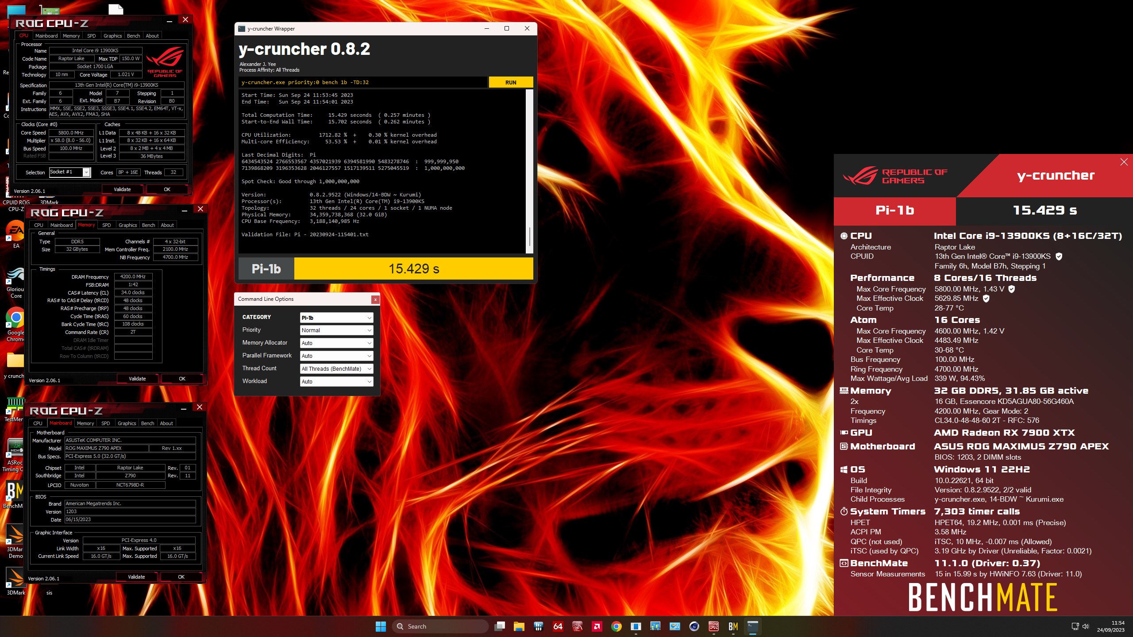Click the verified shield next to CPUID
The width and height of the screenshot is (1133, 637).
click(x=1059, y=257)
